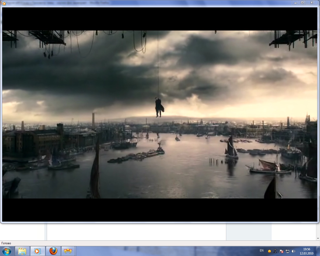This screenshot has width=320, height=256.
Task: Close the video player window
Action: point(312,3)
